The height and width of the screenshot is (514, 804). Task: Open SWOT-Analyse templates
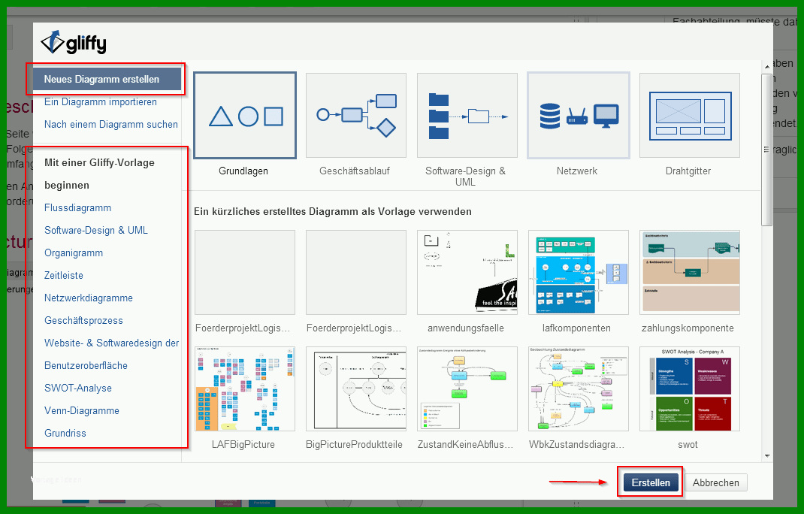[78, 389]
